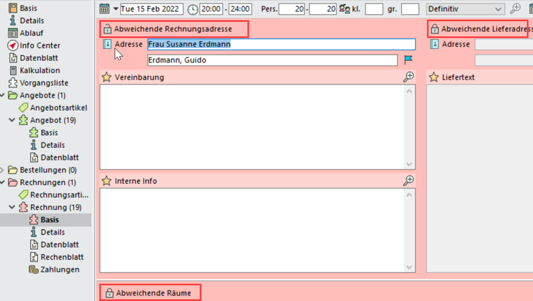Open Rechenblatt under Rechnung (19)
The image size is (533, 301).
click(62, 257)
